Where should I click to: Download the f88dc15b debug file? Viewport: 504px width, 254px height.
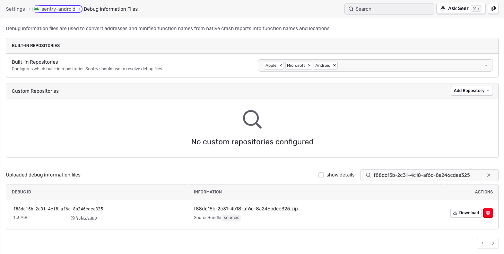[466, 213]
